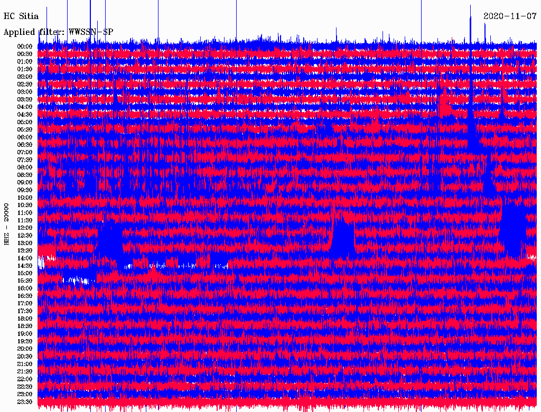Click the Applied filter: WWSSN-SP label
Image resolution: width=541 pixels, height=412 pixels.
(x=58, y=32)
